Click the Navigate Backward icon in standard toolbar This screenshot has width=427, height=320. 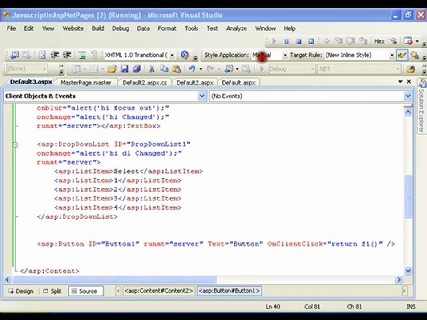[229, 69]
